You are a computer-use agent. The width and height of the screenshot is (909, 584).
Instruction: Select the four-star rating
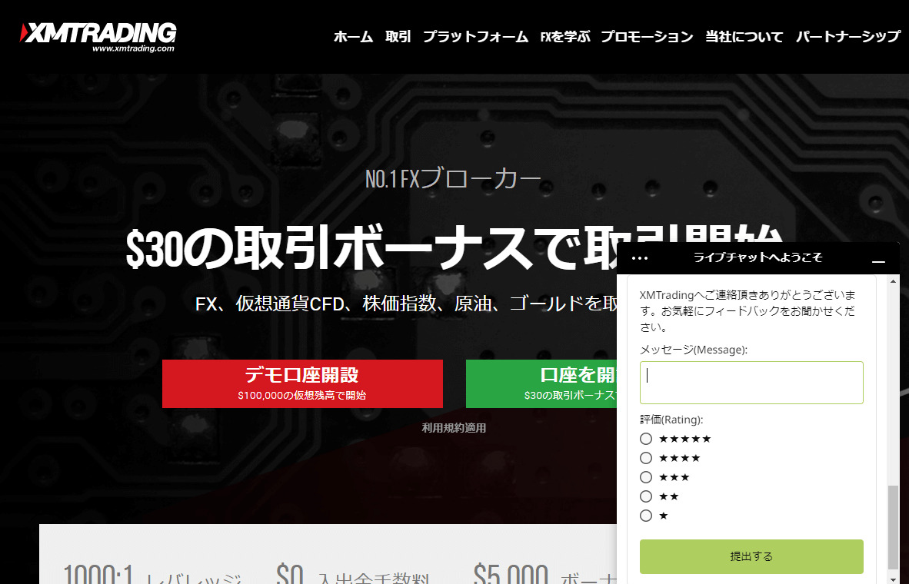tap(646, 458)
